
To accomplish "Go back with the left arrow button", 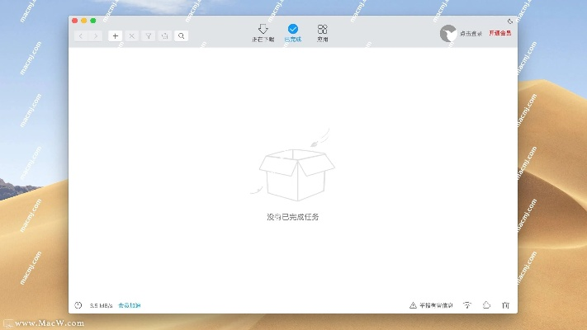I will click(x=81, y=35).
